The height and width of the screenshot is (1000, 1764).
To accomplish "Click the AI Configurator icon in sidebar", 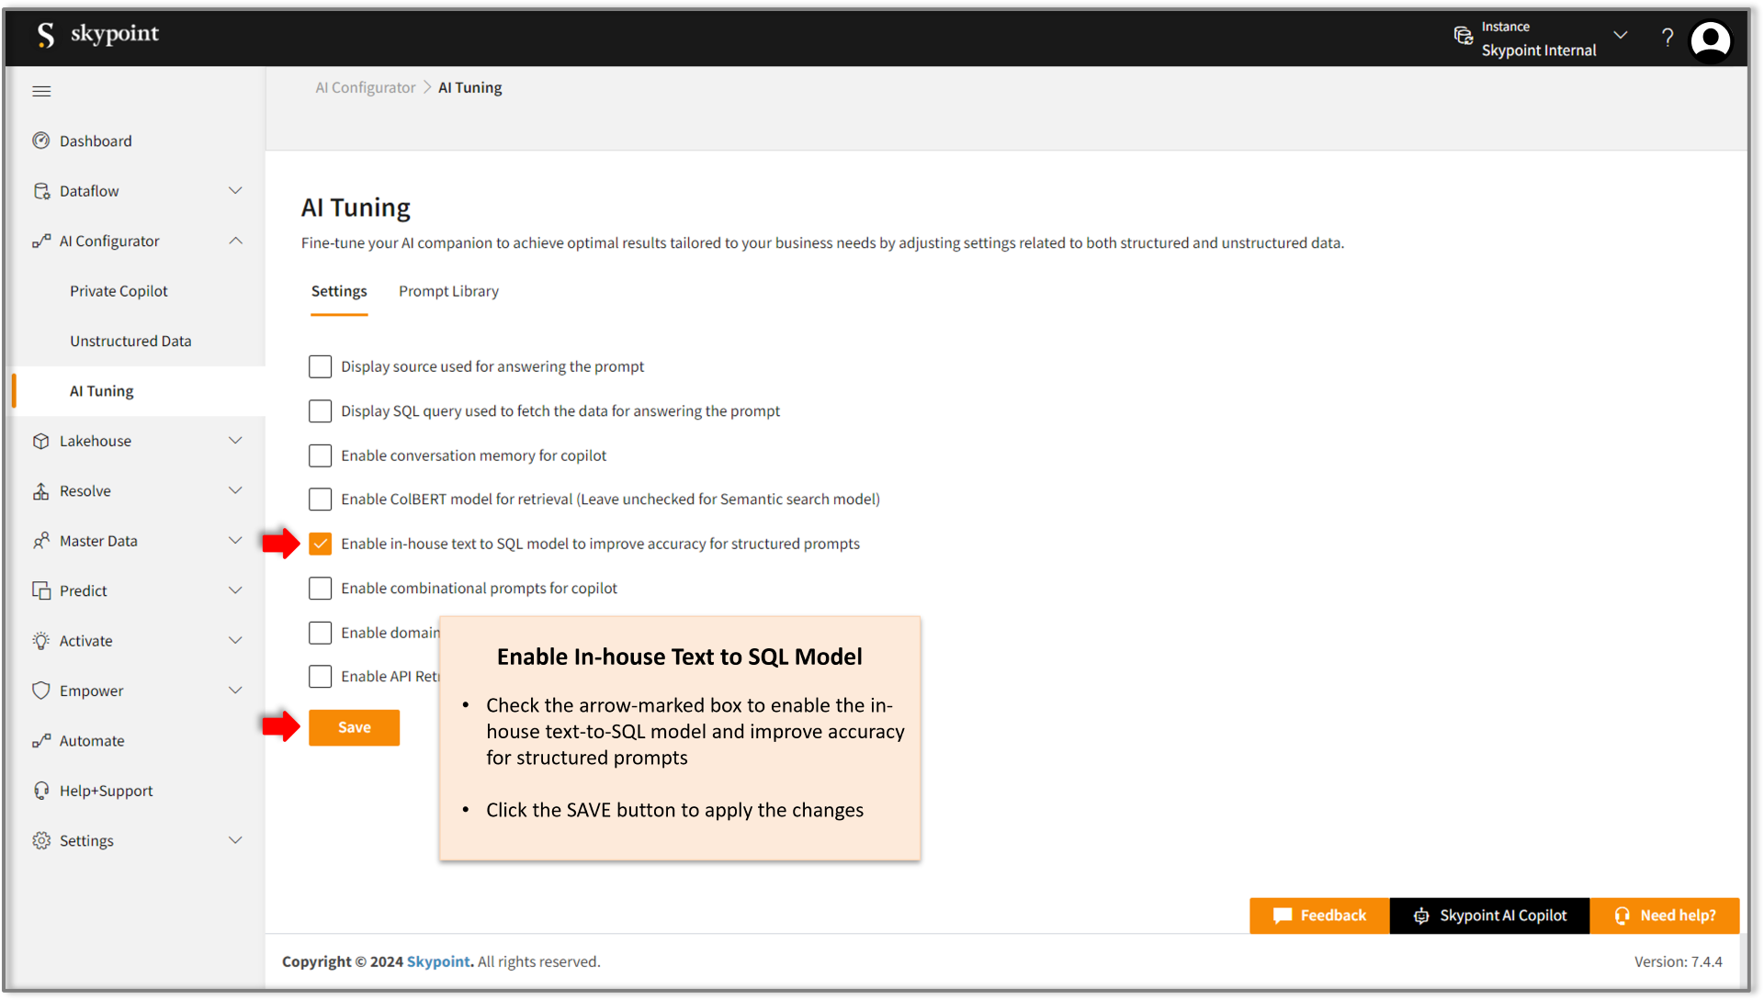I will click(x=39, y=241).
